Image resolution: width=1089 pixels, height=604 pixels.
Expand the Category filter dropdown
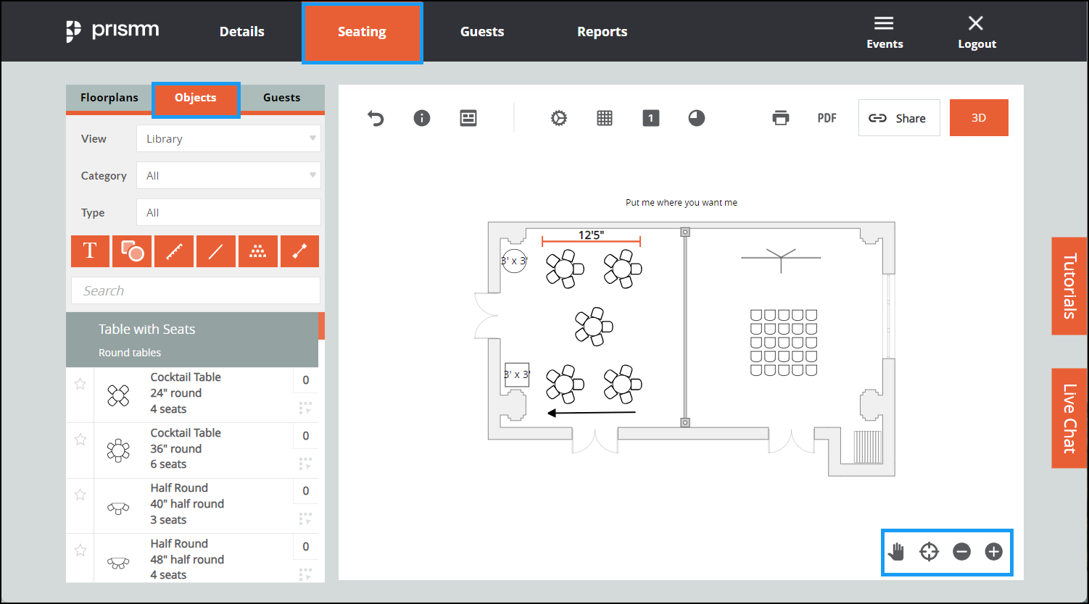pyautogui.click(x=228, y=175)
